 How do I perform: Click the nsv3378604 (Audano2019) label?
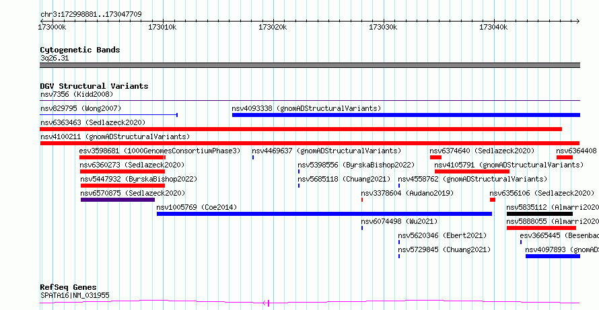[x=407, y=193]
